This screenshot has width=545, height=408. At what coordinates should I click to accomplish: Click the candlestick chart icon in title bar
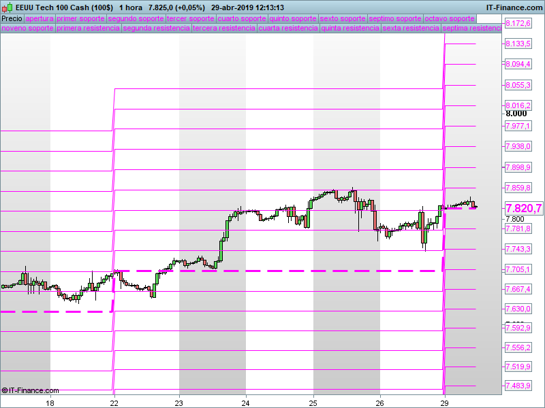(x=7, y=7)
